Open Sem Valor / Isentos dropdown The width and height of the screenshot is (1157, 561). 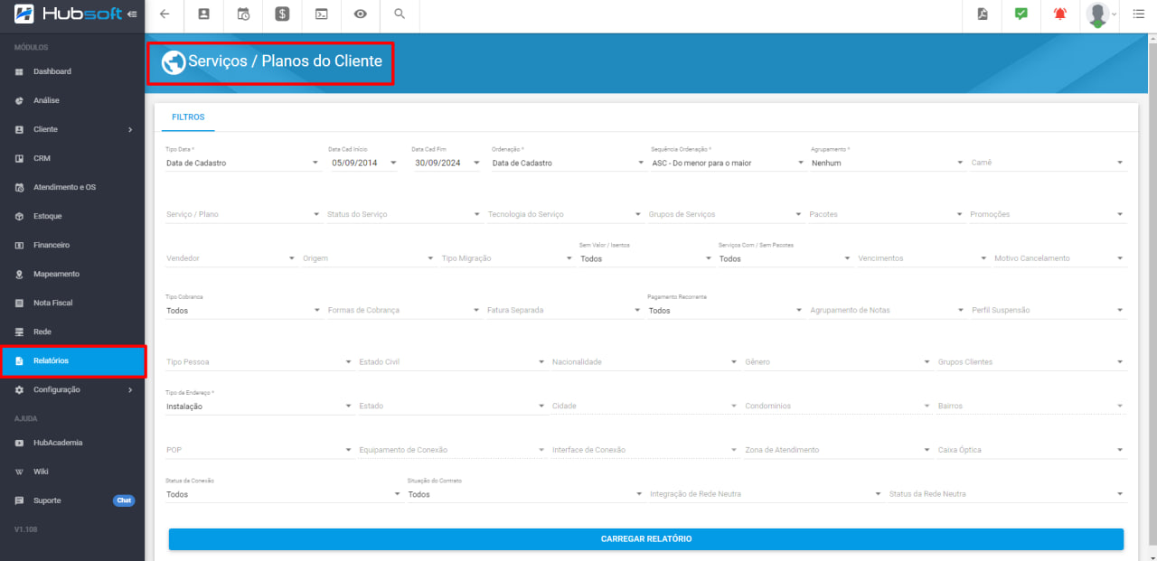coord(646,258)
